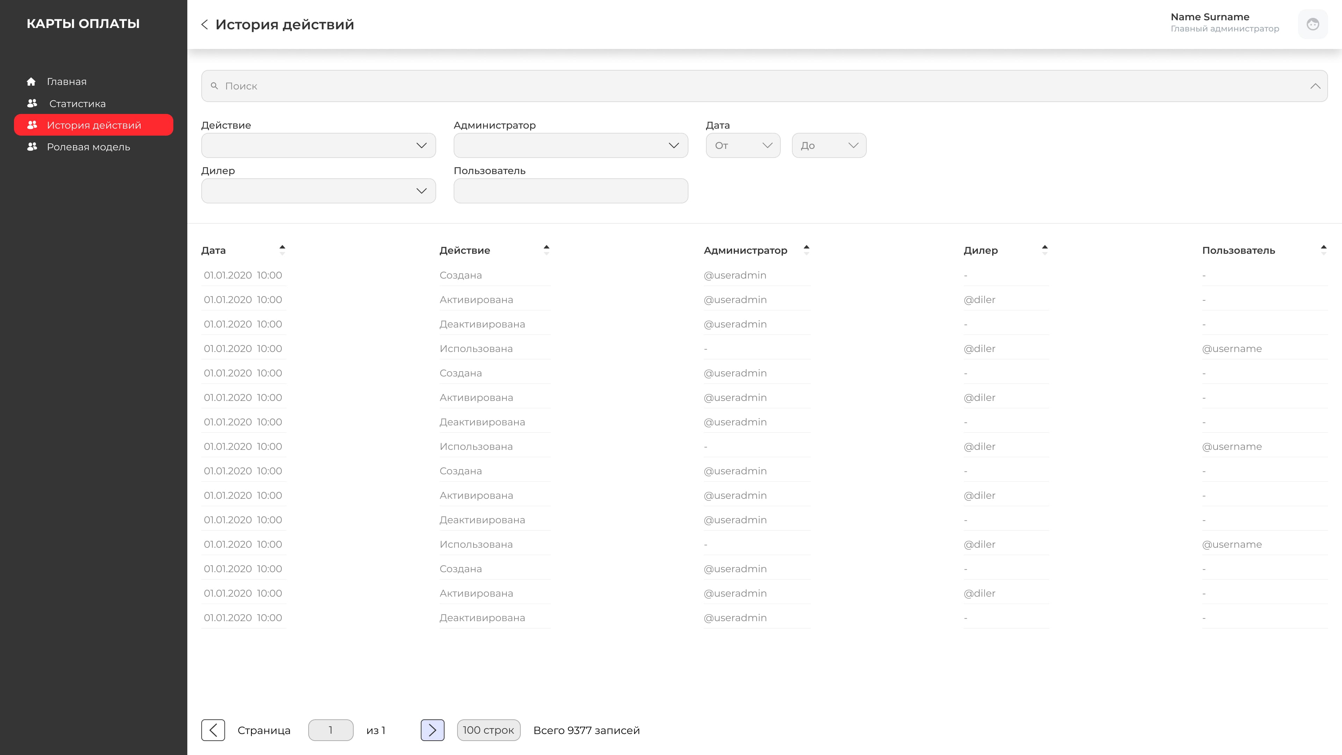Sort the table by Действие column
Screen dimensions: 1342x755
(x=547, y=250)
